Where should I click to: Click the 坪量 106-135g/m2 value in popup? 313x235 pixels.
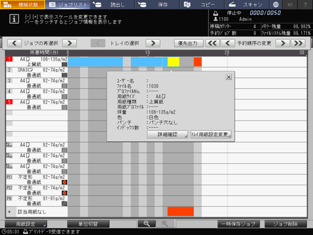(162, 112)
